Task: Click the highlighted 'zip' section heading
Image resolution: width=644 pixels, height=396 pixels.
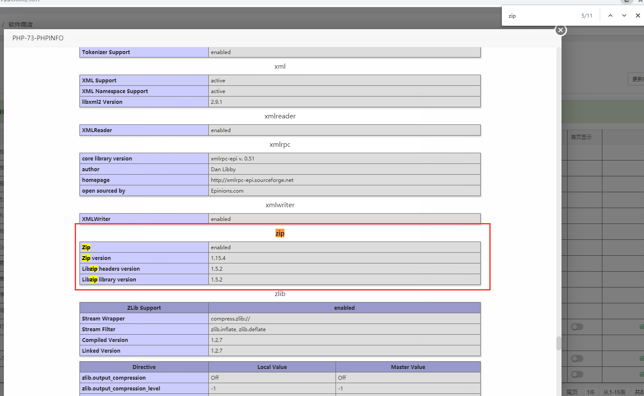Action: tap(280, 233)
